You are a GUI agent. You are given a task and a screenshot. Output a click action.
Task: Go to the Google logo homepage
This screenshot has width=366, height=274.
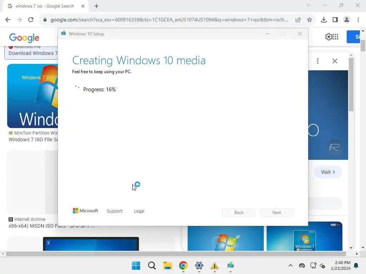click(24, 38)
